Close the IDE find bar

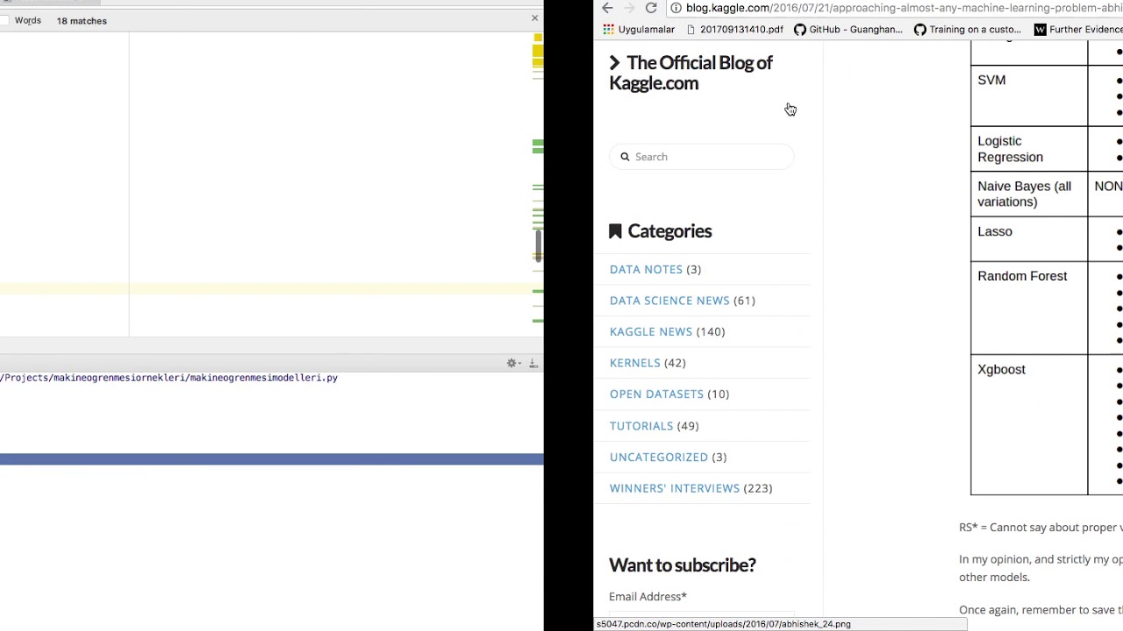click(x=534, y=18)
